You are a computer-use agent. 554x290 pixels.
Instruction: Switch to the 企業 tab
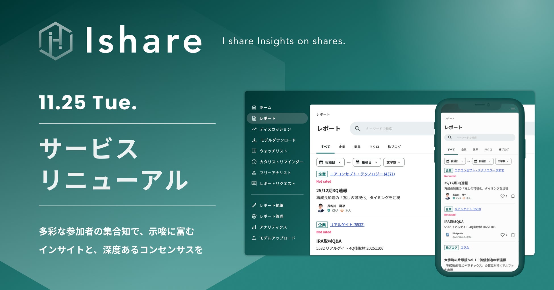point(342,147)
